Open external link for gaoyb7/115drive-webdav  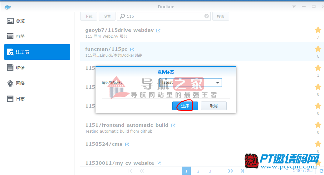[x=158, y=31]
